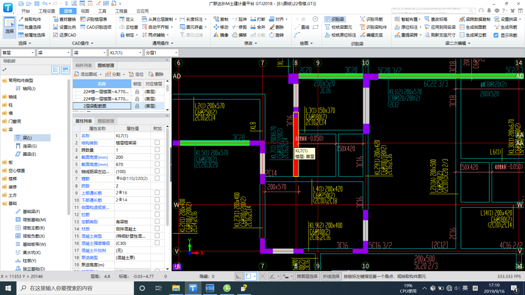Expand the 梁二次编辑 group menu
The height and width of the screenshot is (295, 525).
(458, 43)
